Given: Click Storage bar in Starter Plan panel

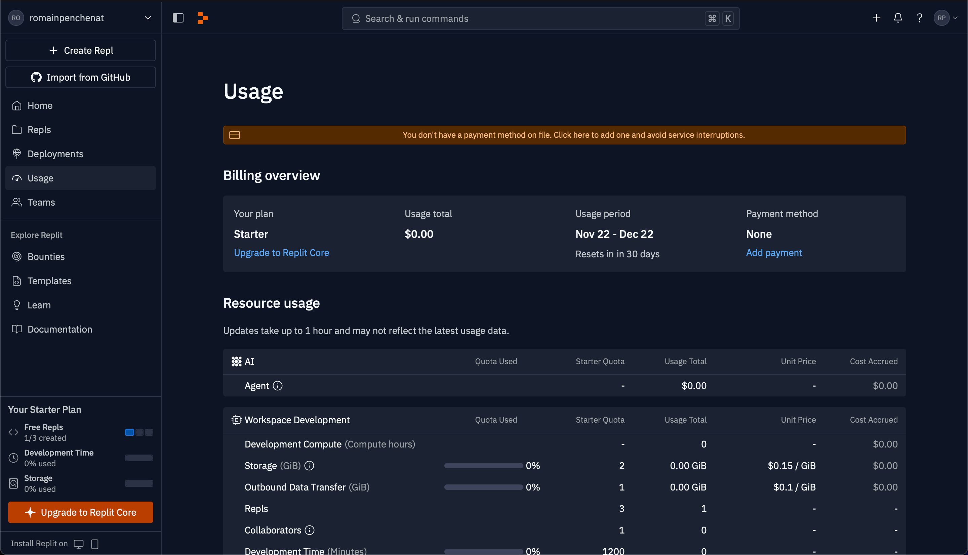Looking at the screenshot, I should 139,483.
